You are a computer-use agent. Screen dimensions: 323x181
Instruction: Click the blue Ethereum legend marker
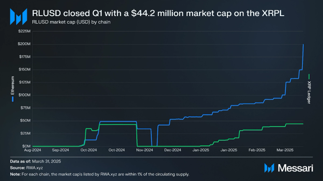(x=13, y=99)
